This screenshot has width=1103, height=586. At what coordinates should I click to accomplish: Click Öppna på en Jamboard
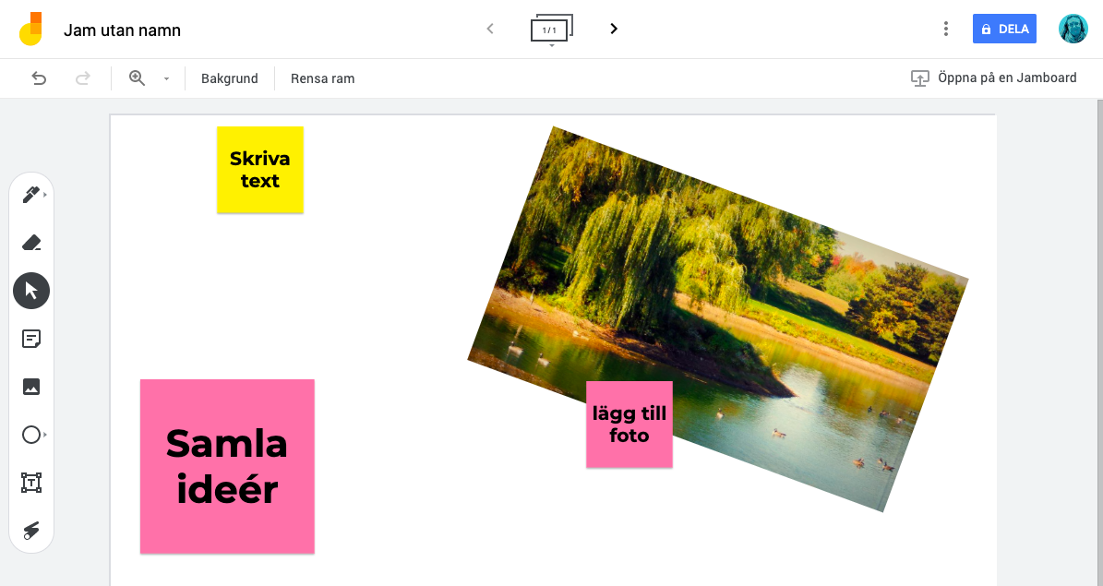coord(993,78)
